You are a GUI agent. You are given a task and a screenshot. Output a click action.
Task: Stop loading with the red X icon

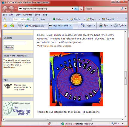[81, 9]
